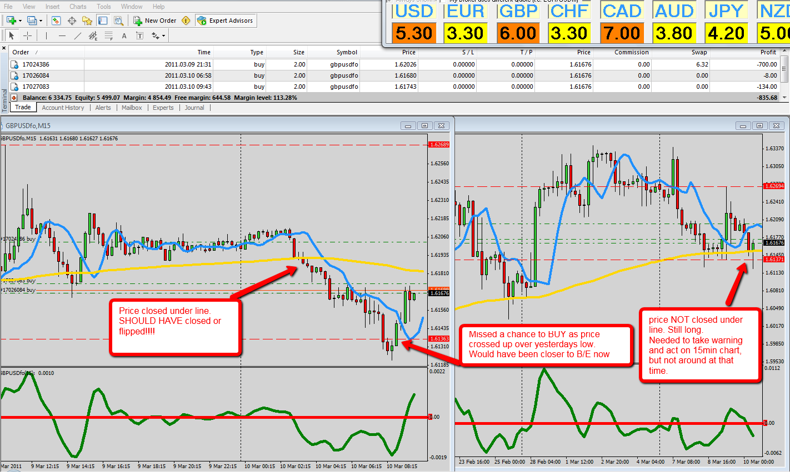
Task: Open the Charts menu
Action: tap(78, 7)
